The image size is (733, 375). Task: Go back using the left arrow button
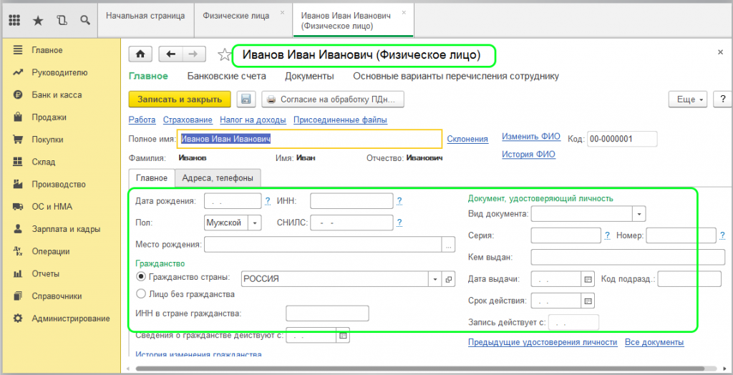tap(171, 54)
